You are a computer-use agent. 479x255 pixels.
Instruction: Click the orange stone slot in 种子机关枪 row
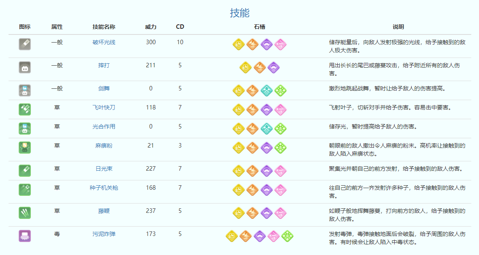(252, 190)
